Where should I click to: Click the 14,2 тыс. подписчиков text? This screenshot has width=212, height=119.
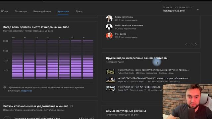(126, 29)
